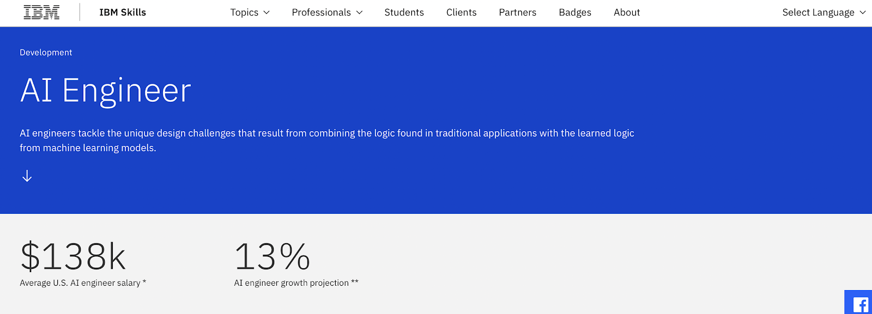
Task: Open the Badges page
Action: click(x=575, y=13)
